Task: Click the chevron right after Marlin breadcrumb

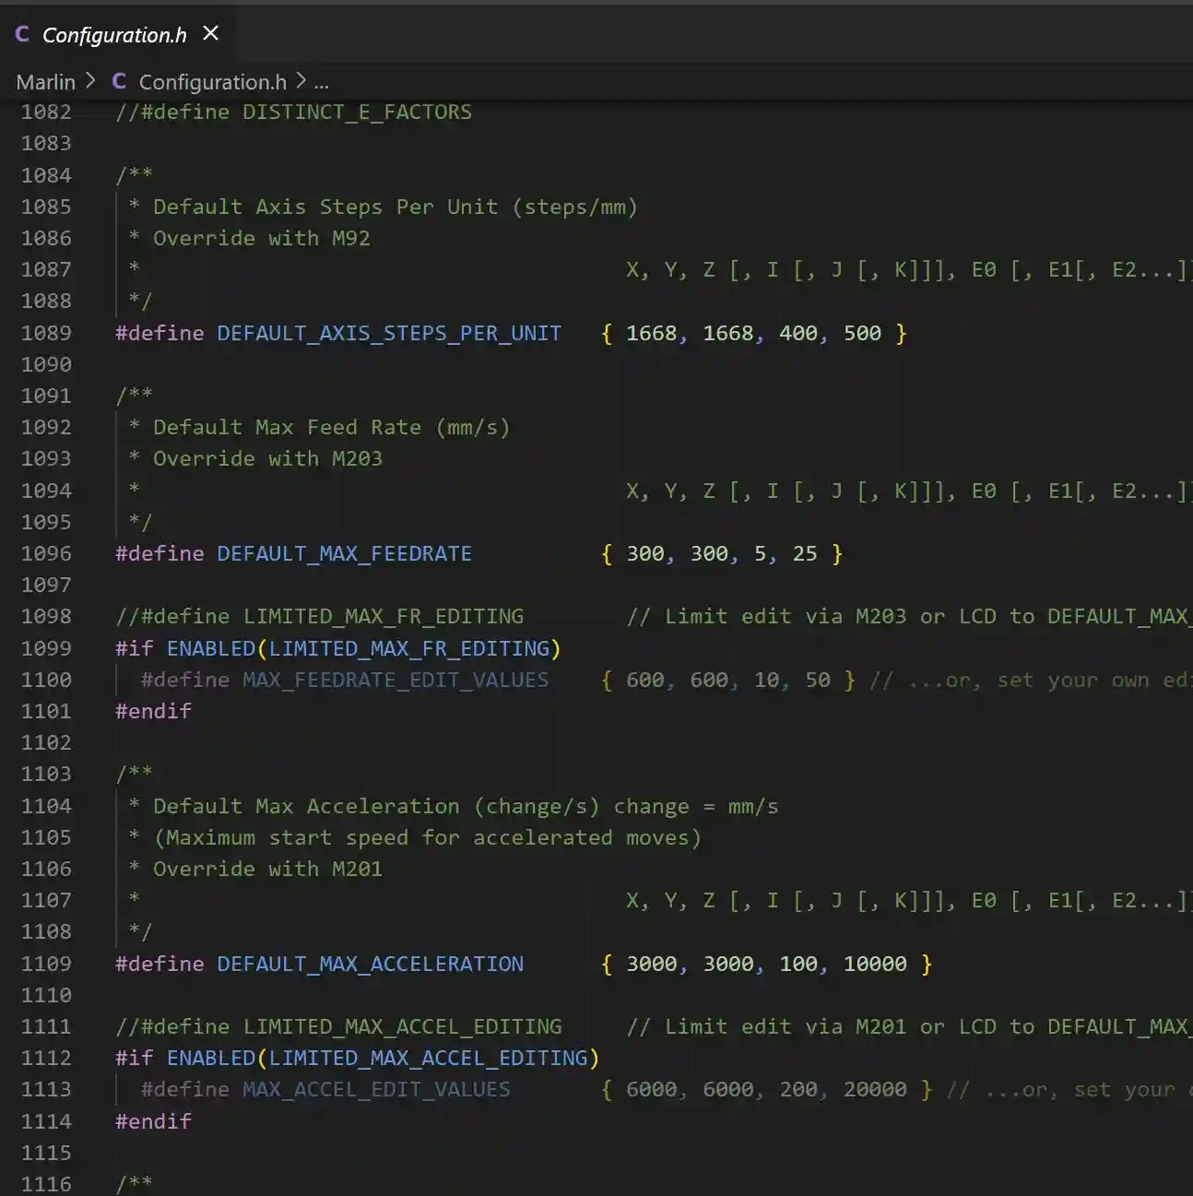Action: [x=89, y=82]
